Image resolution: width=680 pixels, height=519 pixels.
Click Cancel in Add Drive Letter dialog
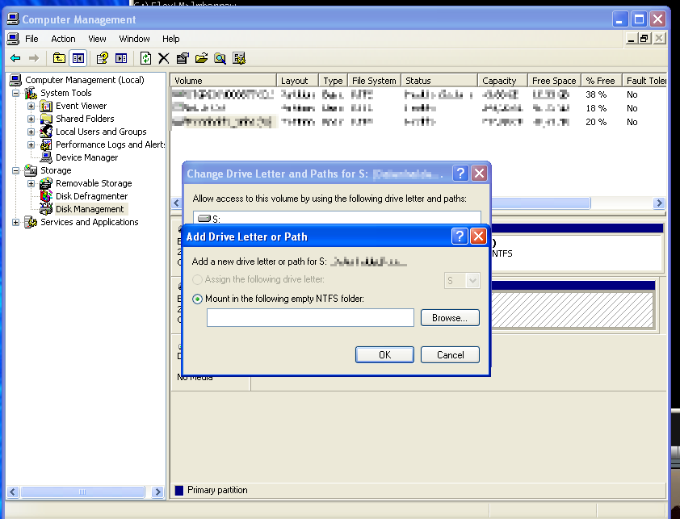coord(450,354)
